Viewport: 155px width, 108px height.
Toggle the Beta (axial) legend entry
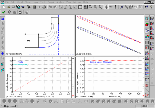click(x=23, y=65)
